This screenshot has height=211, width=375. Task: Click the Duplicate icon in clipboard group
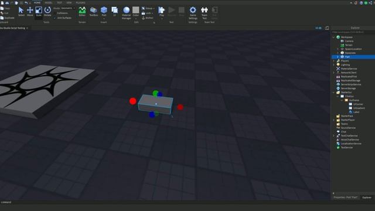(x=2, y=18)
